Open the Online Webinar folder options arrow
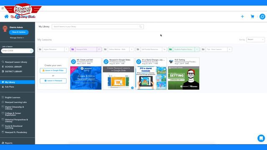This screenshot has width=267, height=150. coord(132,49)
